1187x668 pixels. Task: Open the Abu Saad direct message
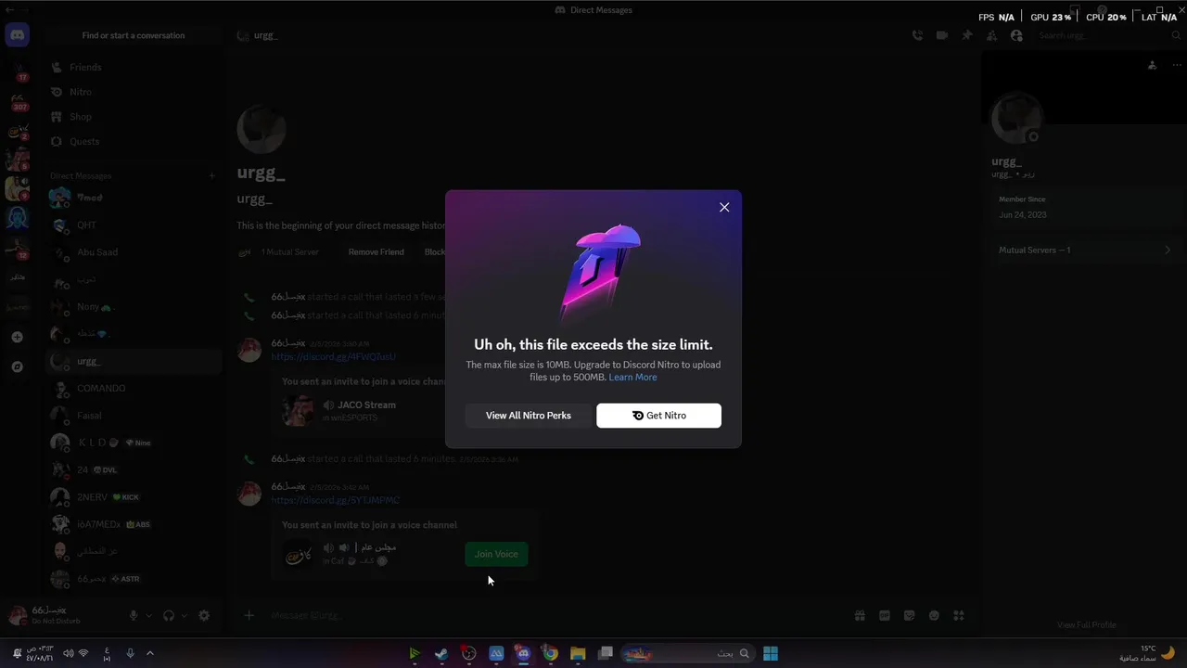[x=134, y=251]
